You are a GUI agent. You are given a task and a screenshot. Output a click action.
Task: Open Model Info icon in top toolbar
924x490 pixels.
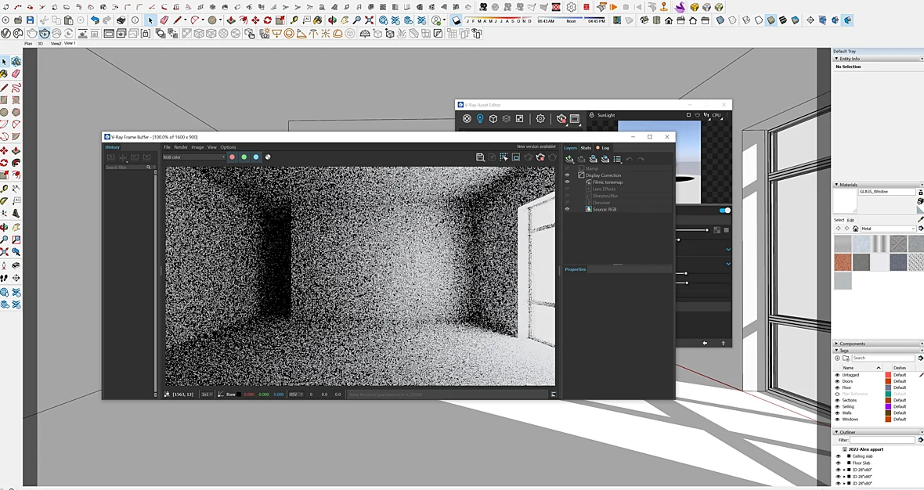click(x=135, y=20)
